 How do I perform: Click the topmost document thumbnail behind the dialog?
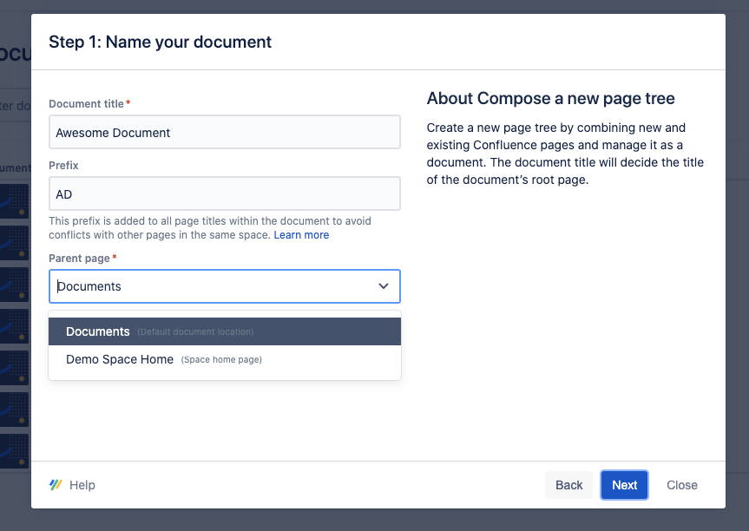tap(15, 201)
